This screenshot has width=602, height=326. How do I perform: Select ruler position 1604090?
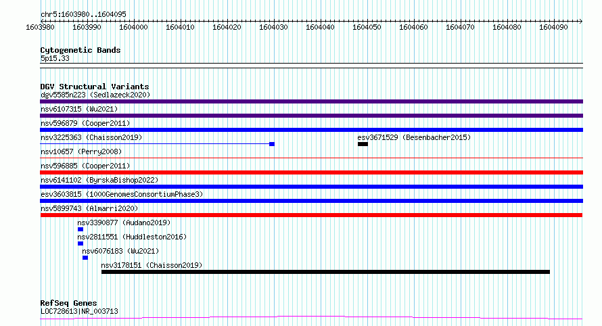coord(553,27)
